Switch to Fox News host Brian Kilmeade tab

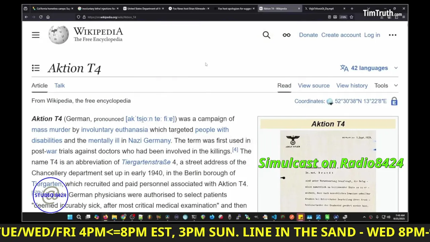188,8
